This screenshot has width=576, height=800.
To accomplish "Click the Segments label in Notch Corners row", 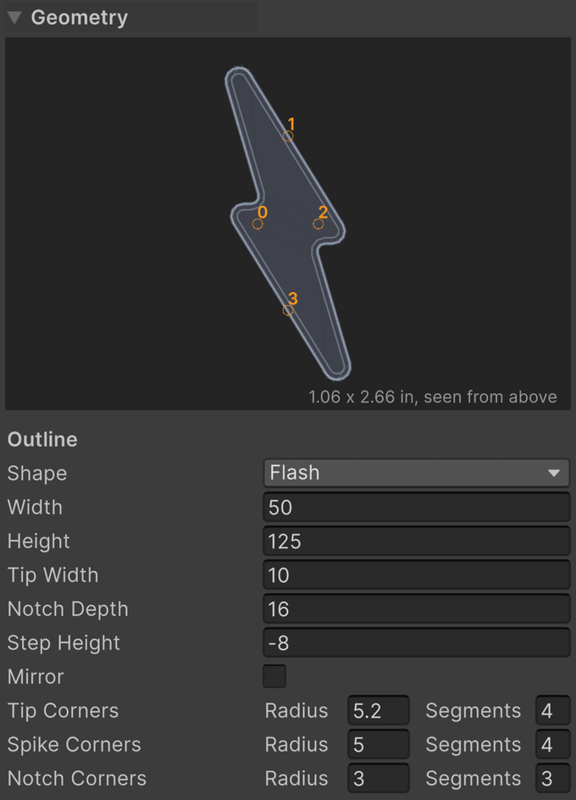I will click(x=474, y=779).
